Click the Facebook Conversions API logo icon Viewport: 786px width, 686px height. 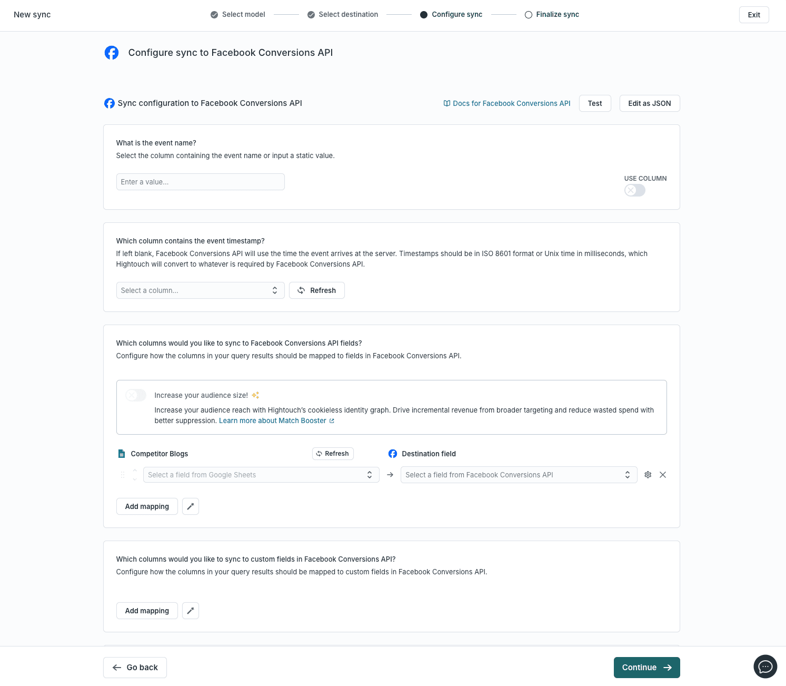[112, 53]
